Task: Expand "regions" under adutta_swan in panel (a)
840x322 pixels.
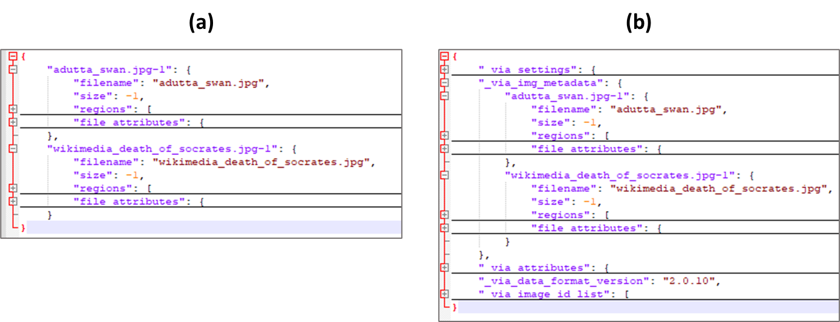Action: (x=13, y=109)
